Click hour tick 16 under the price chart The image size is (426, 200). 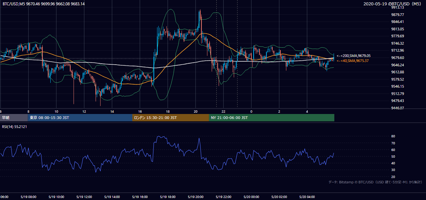pyautogui.click(x=140, y=111)
